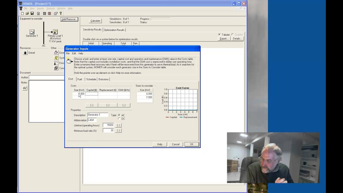Viewport: 343px width, 193px height.
Task: Select the 0.000 value in Sizes to consider
Action: coord(145,94)
